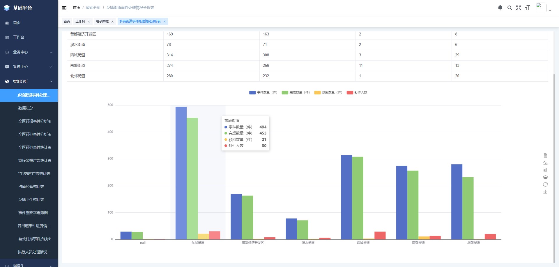Open chart data view icon
Screen dimensions: 559x267
point(545,155)
